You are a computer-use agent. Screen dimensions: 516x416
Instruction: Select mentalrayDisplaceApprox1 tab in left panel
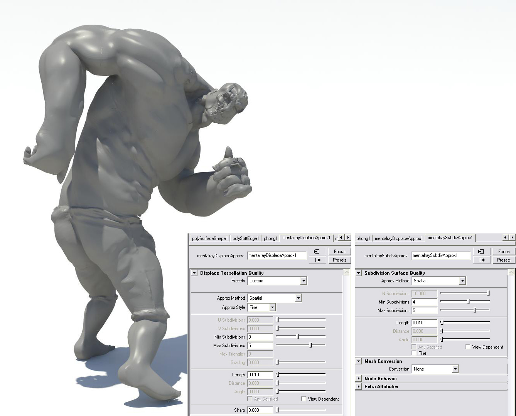click(306, 238)
